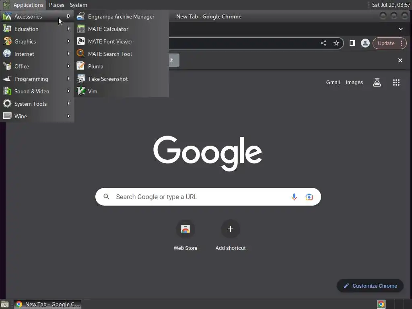Click the Programming category icon
This screenshot has width=412, height=309.
(7, 78)
